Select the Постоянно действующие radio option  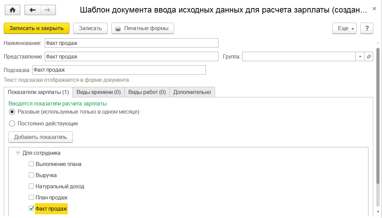(12, 124)
